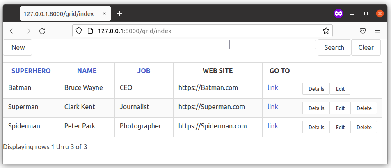Reload the page with refresh icon
This screenshot has height=168, width=391.
click(x=42, y=31)
